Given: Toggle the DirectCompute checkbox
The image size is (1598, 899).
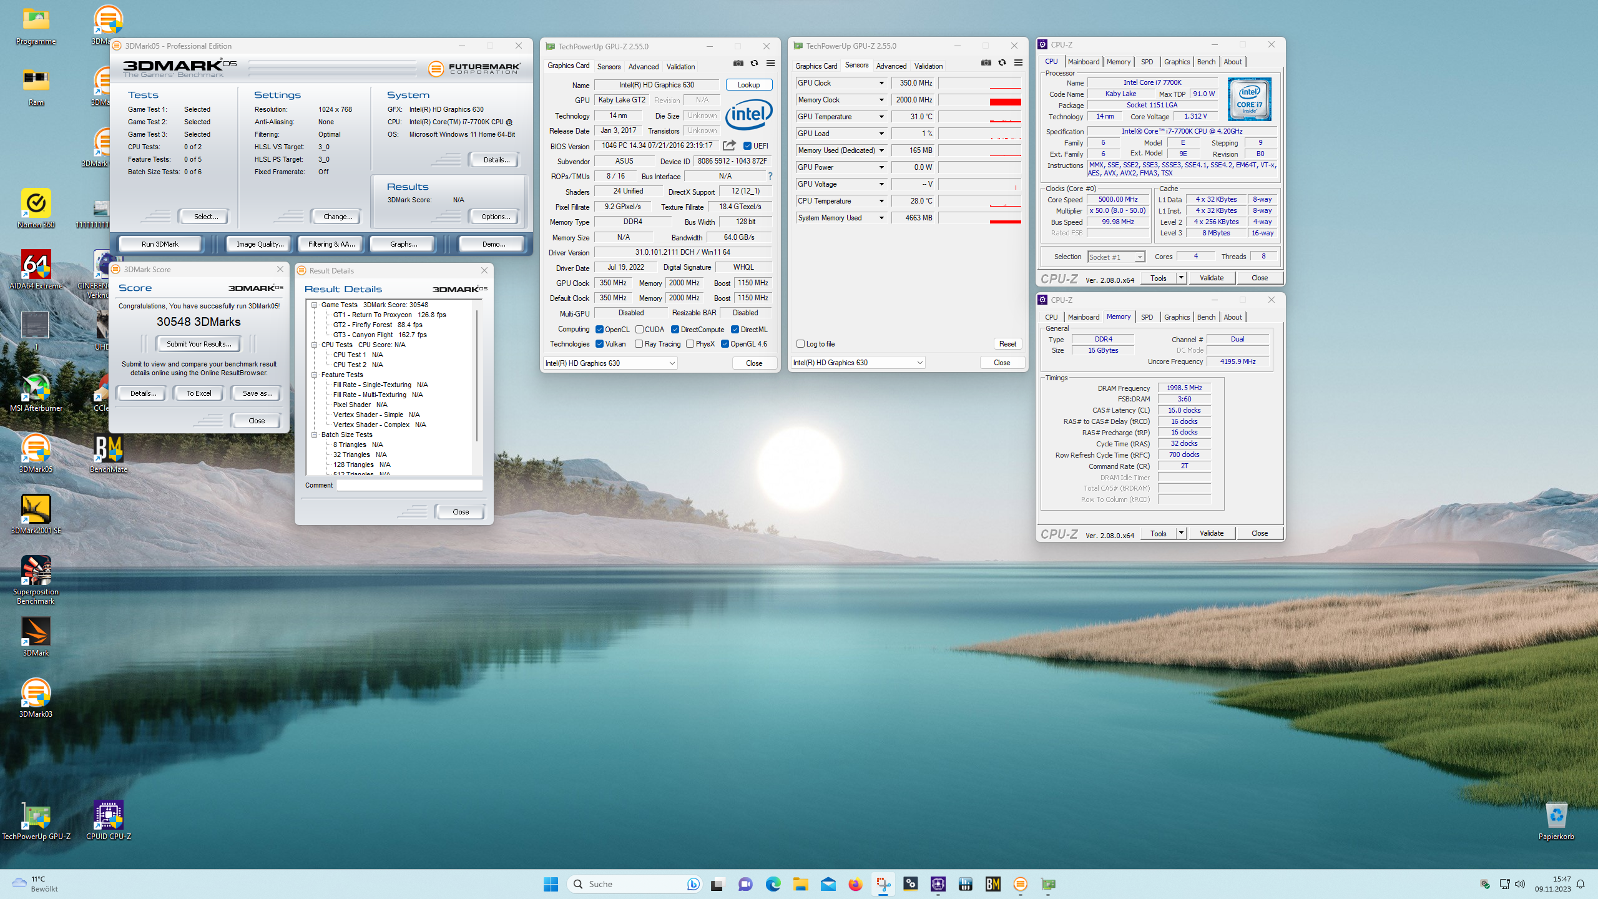Looking at the screenshot, I should tap(675, 330).
